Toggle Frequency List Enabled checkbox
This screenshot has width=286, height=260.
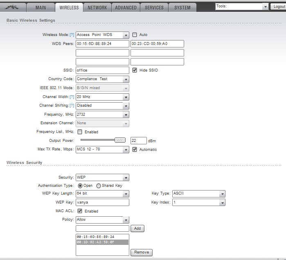point(80,132)
